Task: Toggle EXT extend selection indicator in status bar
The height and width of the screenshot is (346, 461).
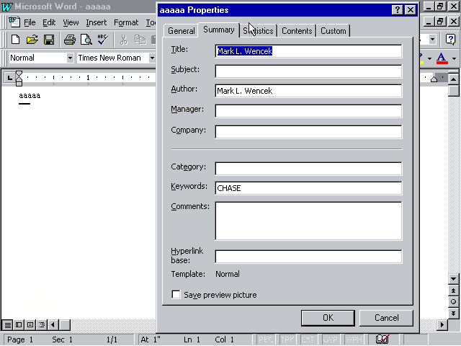Action: [308, 340]
